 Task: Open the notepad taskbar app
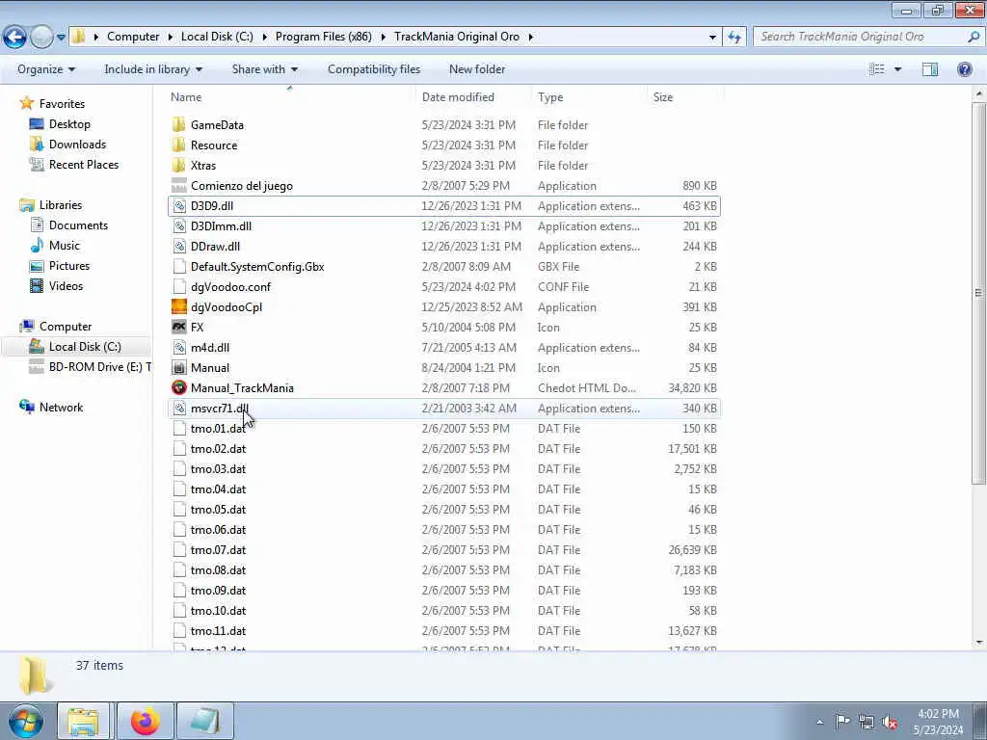point(205,721)
